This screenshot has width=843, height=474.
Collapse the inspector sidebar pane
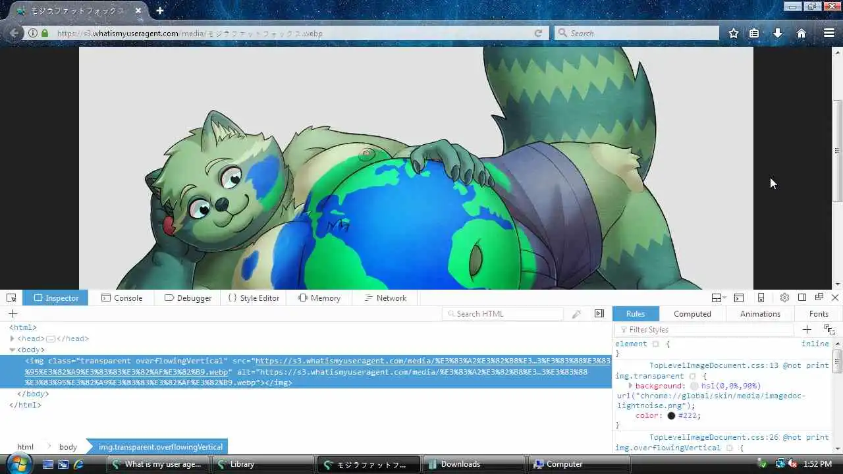tap(599, 313)
